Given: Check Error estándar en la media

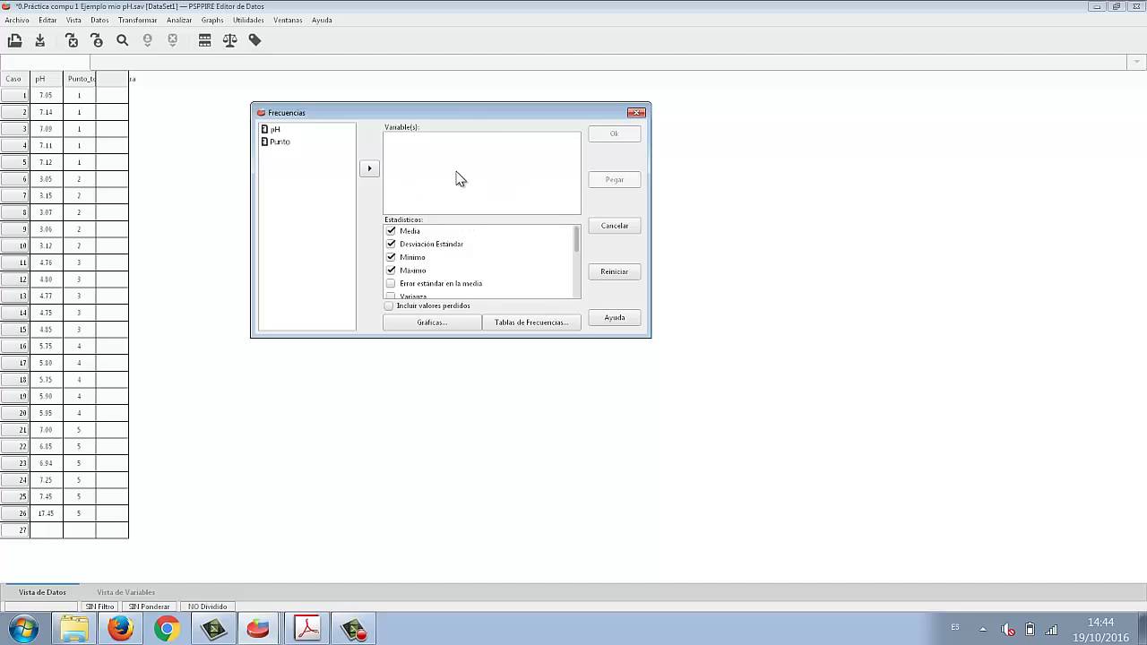Looking at the screenshot, I should coord(391,283).
